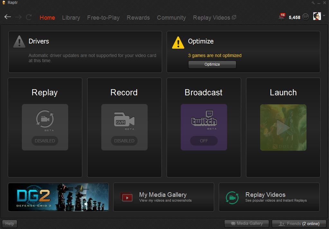Expand the account dropdown arrow
Viewport: 329px width, 229px height.
324,15
